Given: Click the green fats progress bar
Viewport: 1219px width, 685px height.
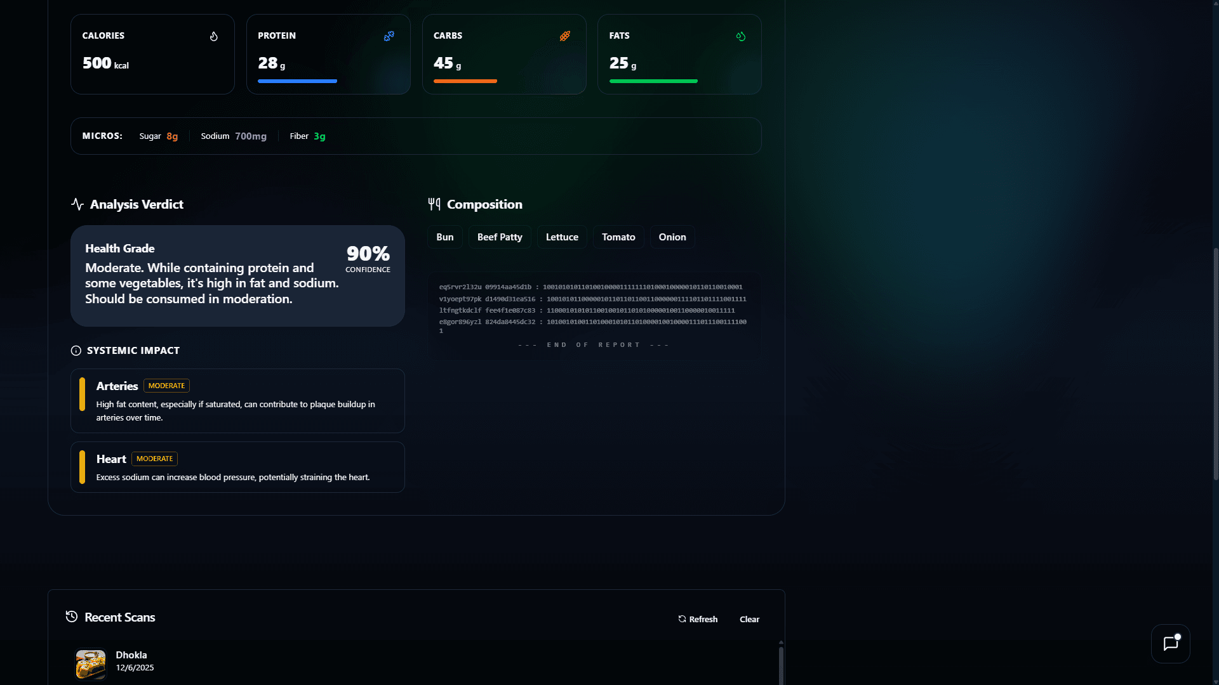Looking at the screenshot, I should click(653, 81).
